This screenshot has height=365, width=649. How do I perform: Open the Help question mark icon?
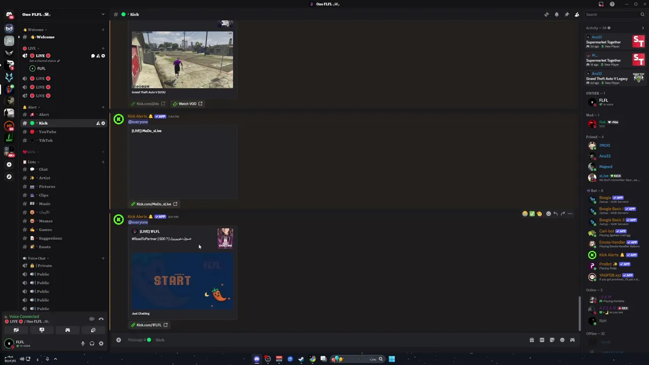click(x=612, y=4)
